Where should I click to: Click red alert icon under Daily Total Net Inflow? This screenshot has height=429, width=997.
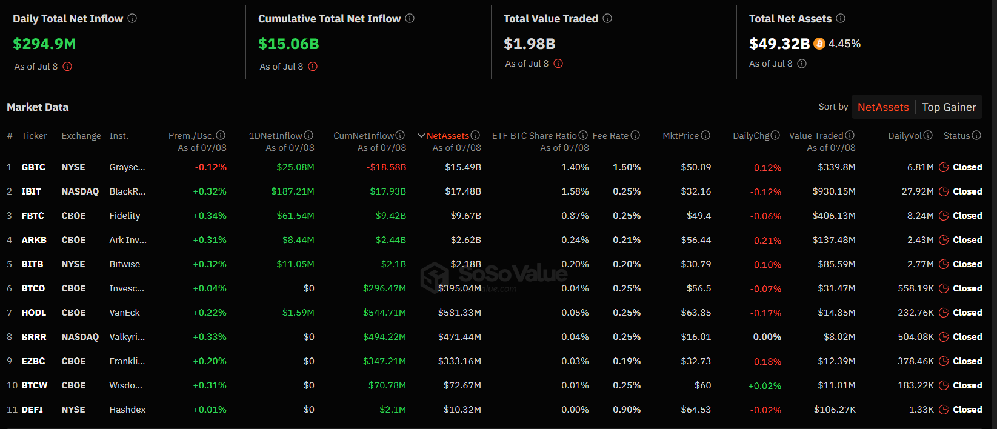click(67, 67)
